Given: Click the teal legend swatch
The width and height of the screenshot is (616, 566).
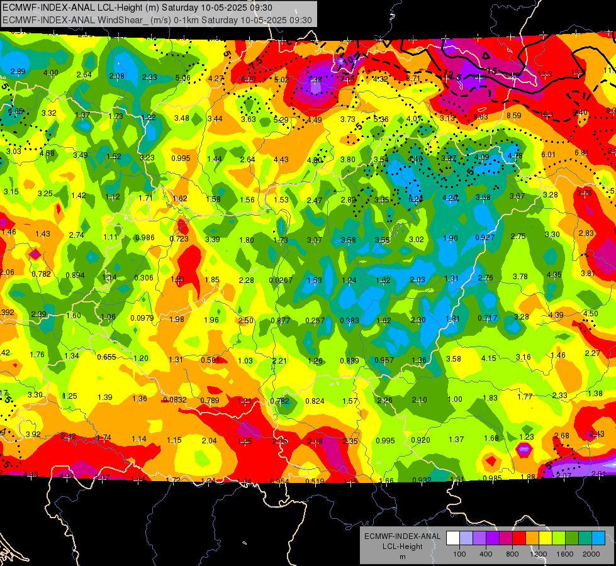Looking at the screenshot, I should coord(585,538).
